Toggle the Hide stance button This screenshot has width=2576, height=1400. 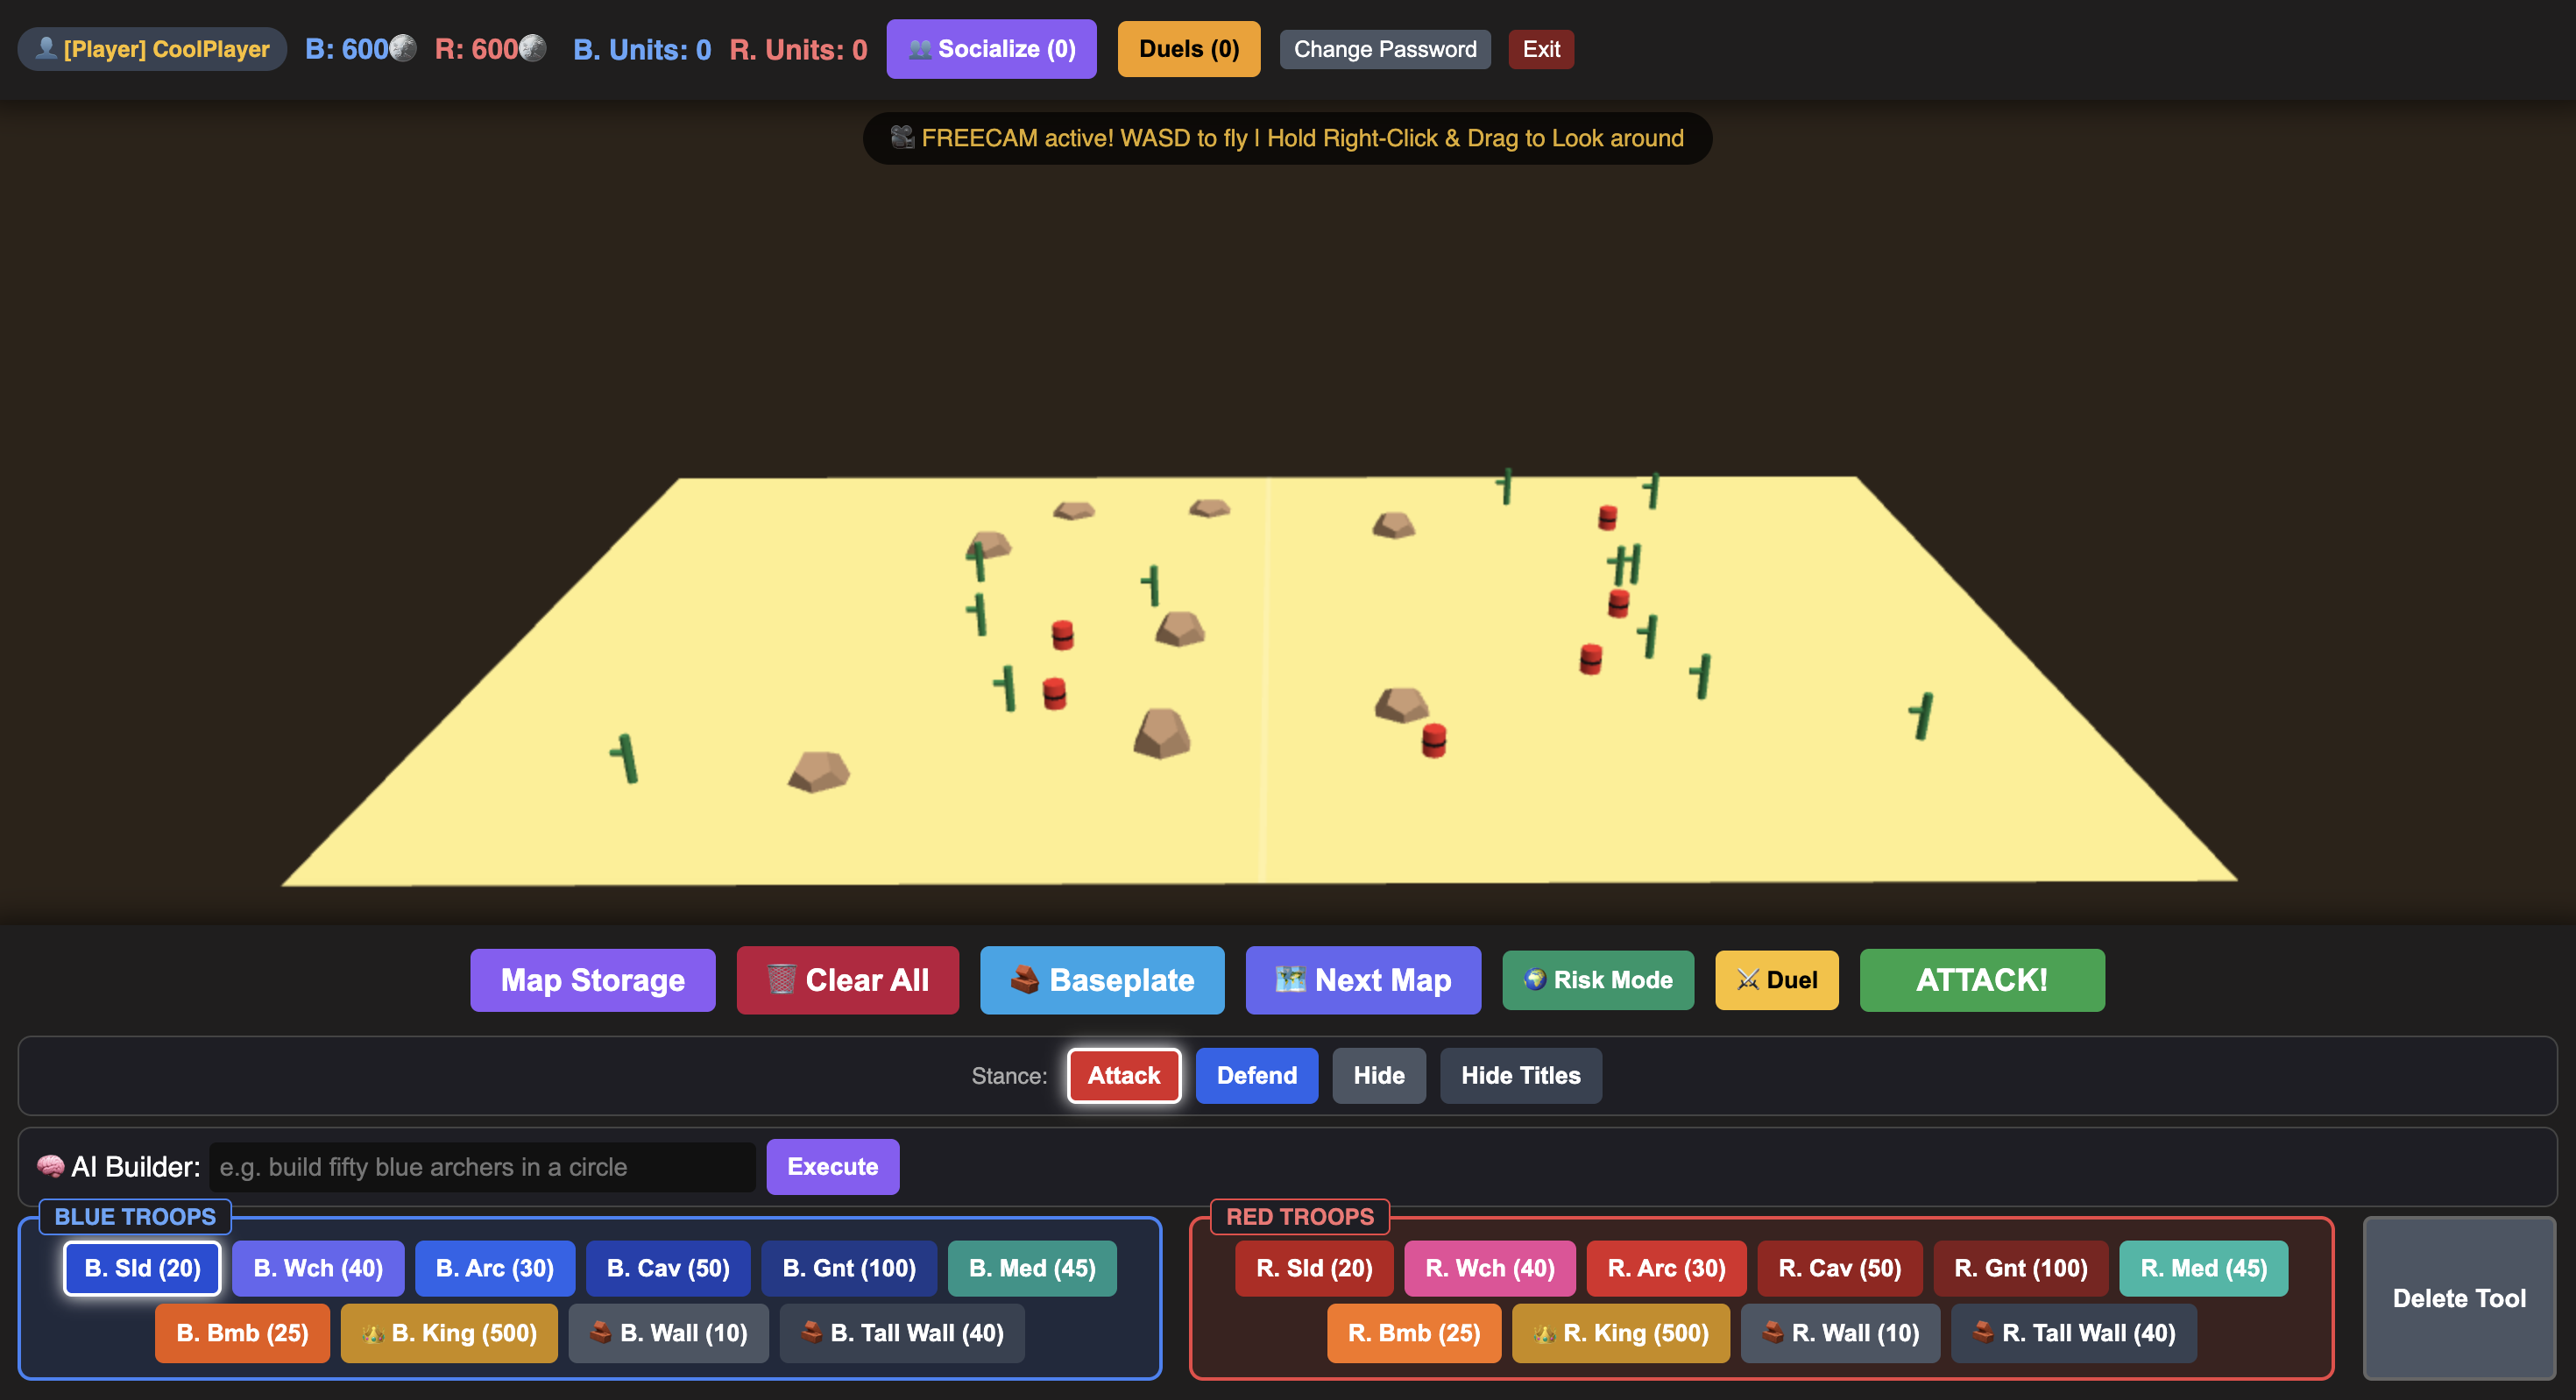(1379, 1076)
